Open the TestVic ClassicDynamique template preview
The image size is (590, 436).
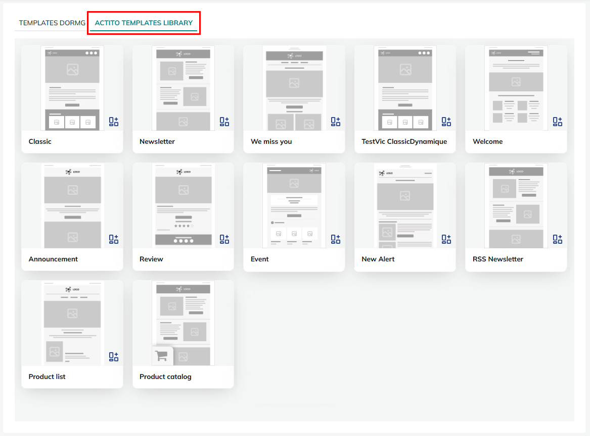(405, 88)
